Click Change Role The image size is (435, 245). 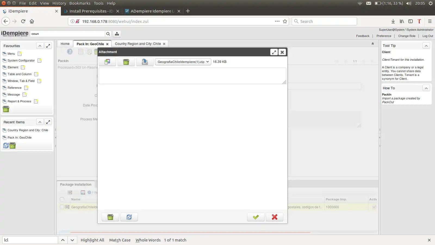(x=407, y=36)
